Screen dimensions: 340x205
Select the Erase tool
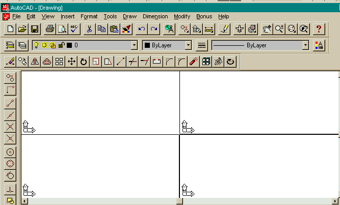click(10, 62)
